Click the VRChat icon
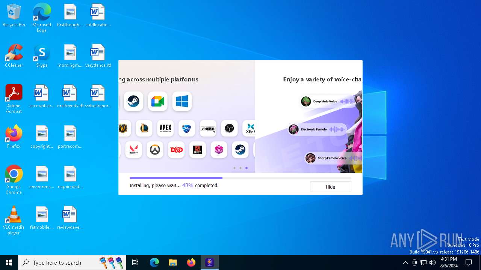481x270 pixels. (x=208, y=128)
